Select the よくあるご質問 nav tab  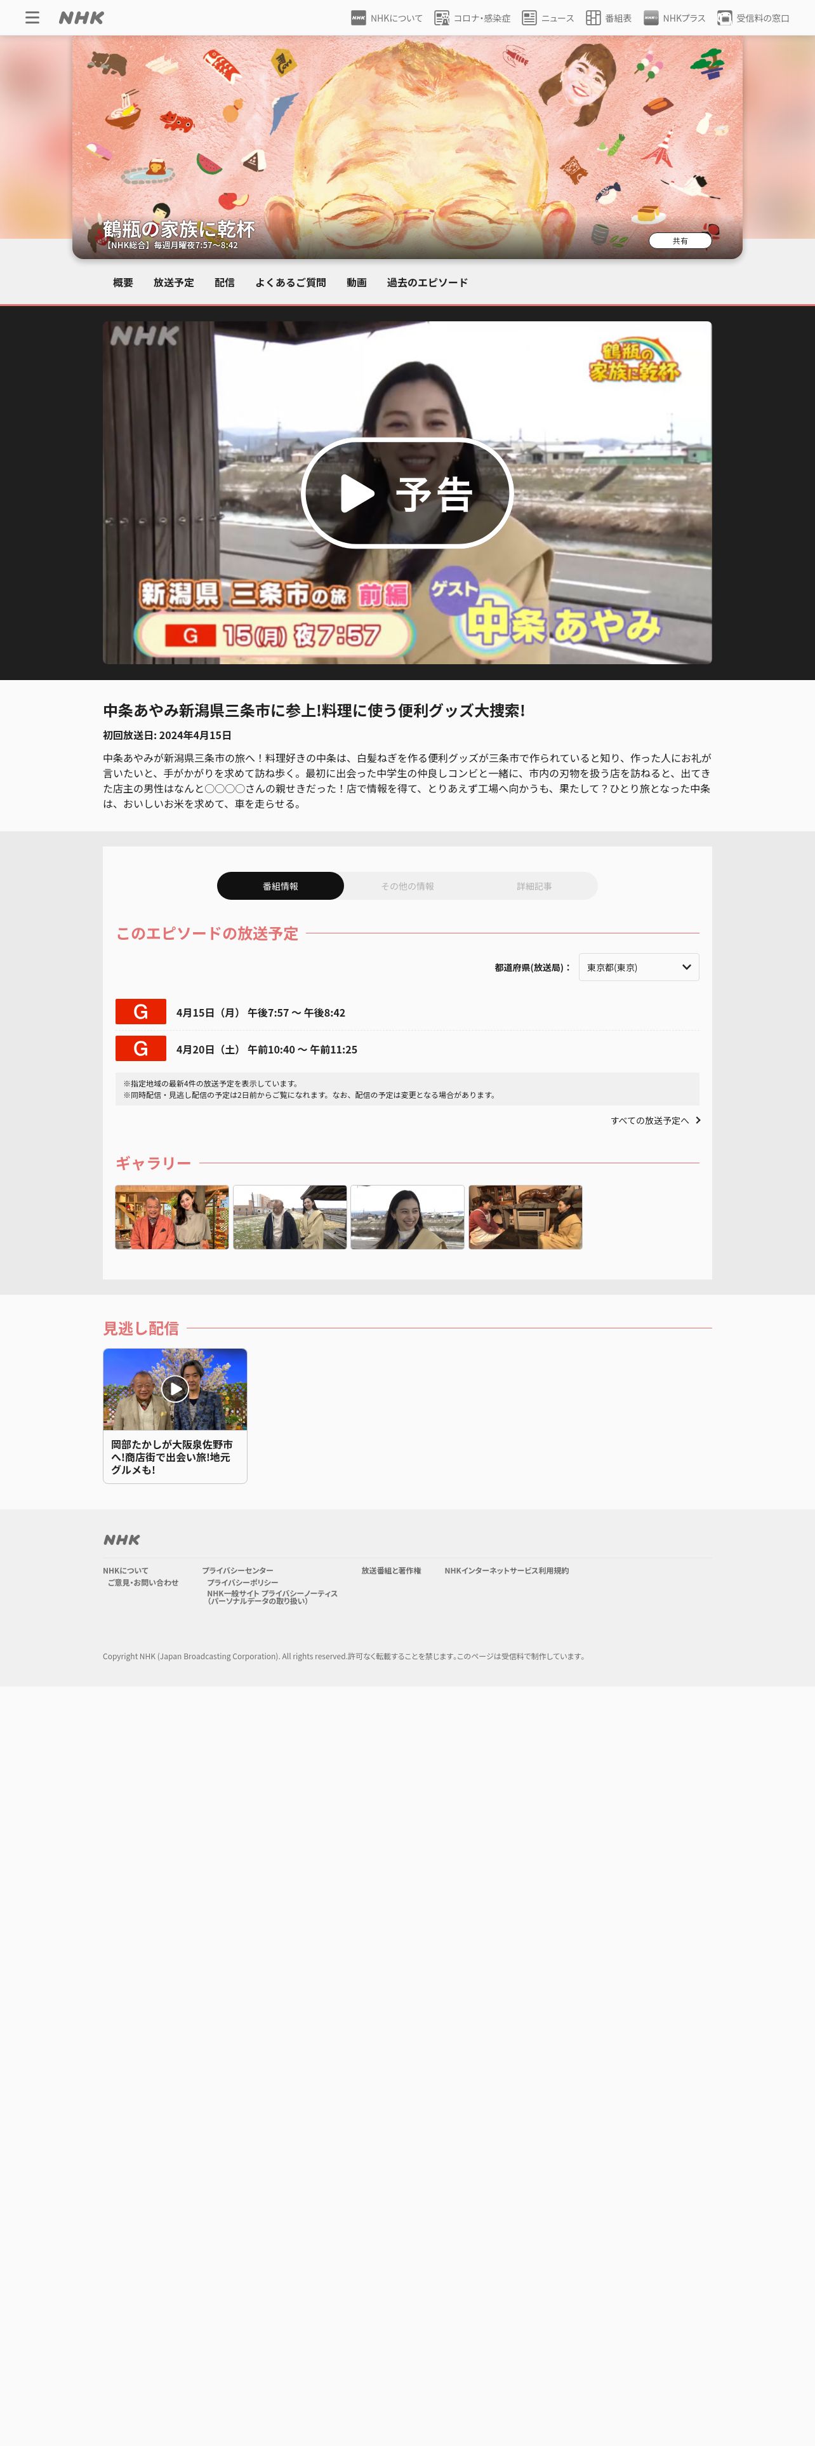pos(290,283)
